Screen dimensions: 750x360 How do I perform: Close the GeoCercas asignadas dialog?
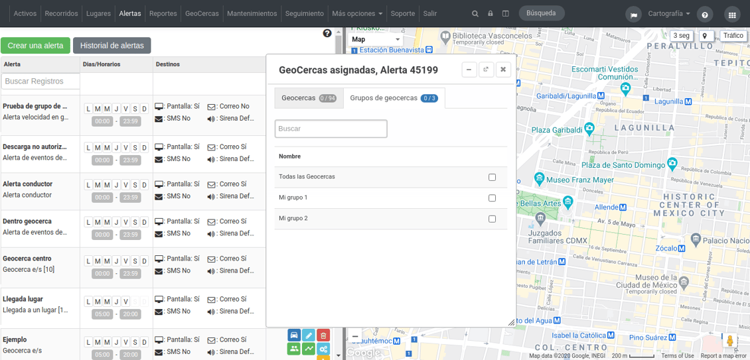tap(503, 70)
